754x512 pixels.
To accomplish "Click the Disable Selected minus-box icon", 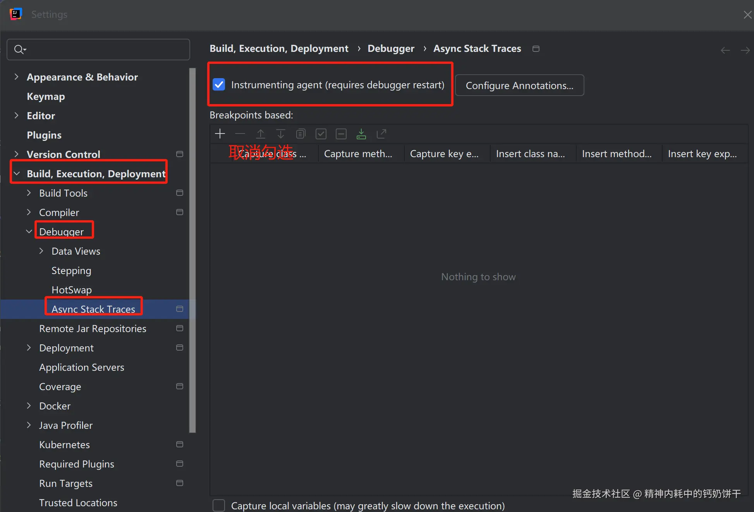I will pos(341,134).
